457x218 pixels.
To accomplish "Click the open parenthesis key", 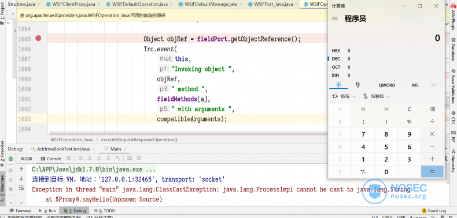I will click(363, 122).
